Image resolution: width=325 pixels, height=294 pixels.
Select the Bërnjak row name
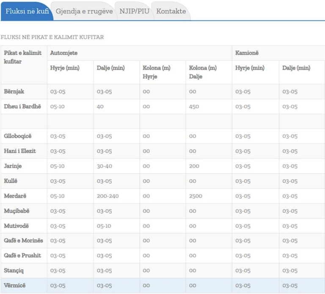[14, 91]
